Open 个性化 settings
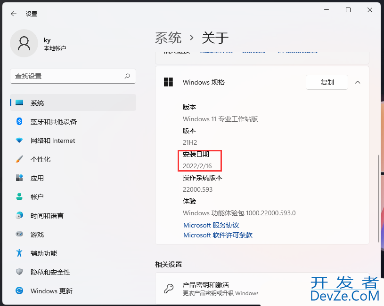Viewport: 384px width, 306px height. [x=73, y=159]
